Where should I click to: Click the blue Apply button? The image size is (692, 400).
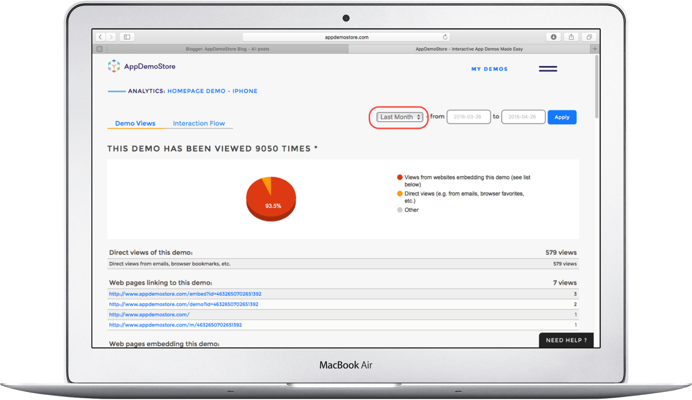coord(562,117)
